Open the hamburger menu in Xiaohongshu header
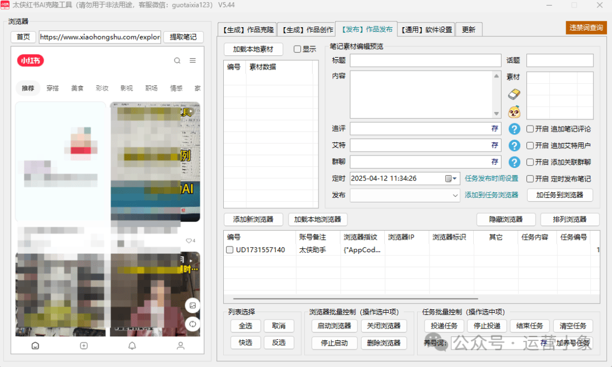Image resolution: width=612 pixels, height=367 pixels. click(193, 61)
